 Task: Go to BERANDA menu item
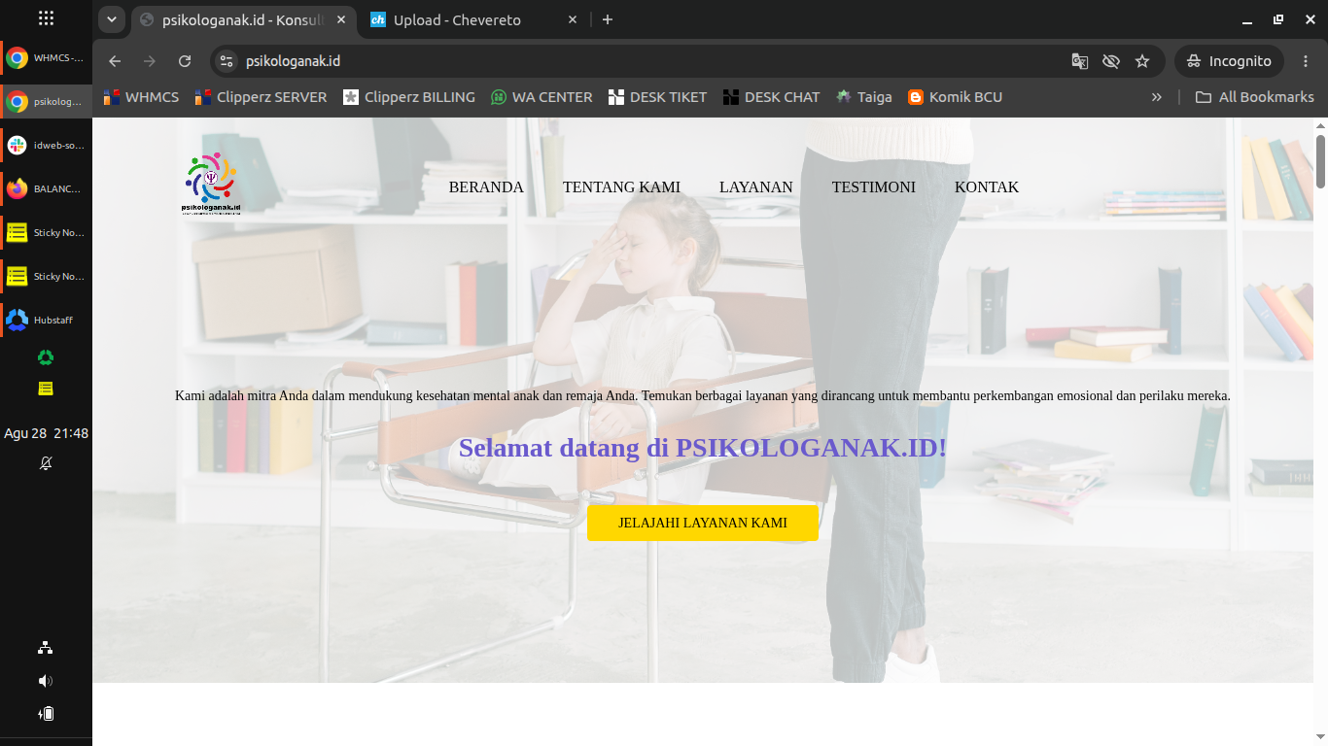tap(486, 187)
